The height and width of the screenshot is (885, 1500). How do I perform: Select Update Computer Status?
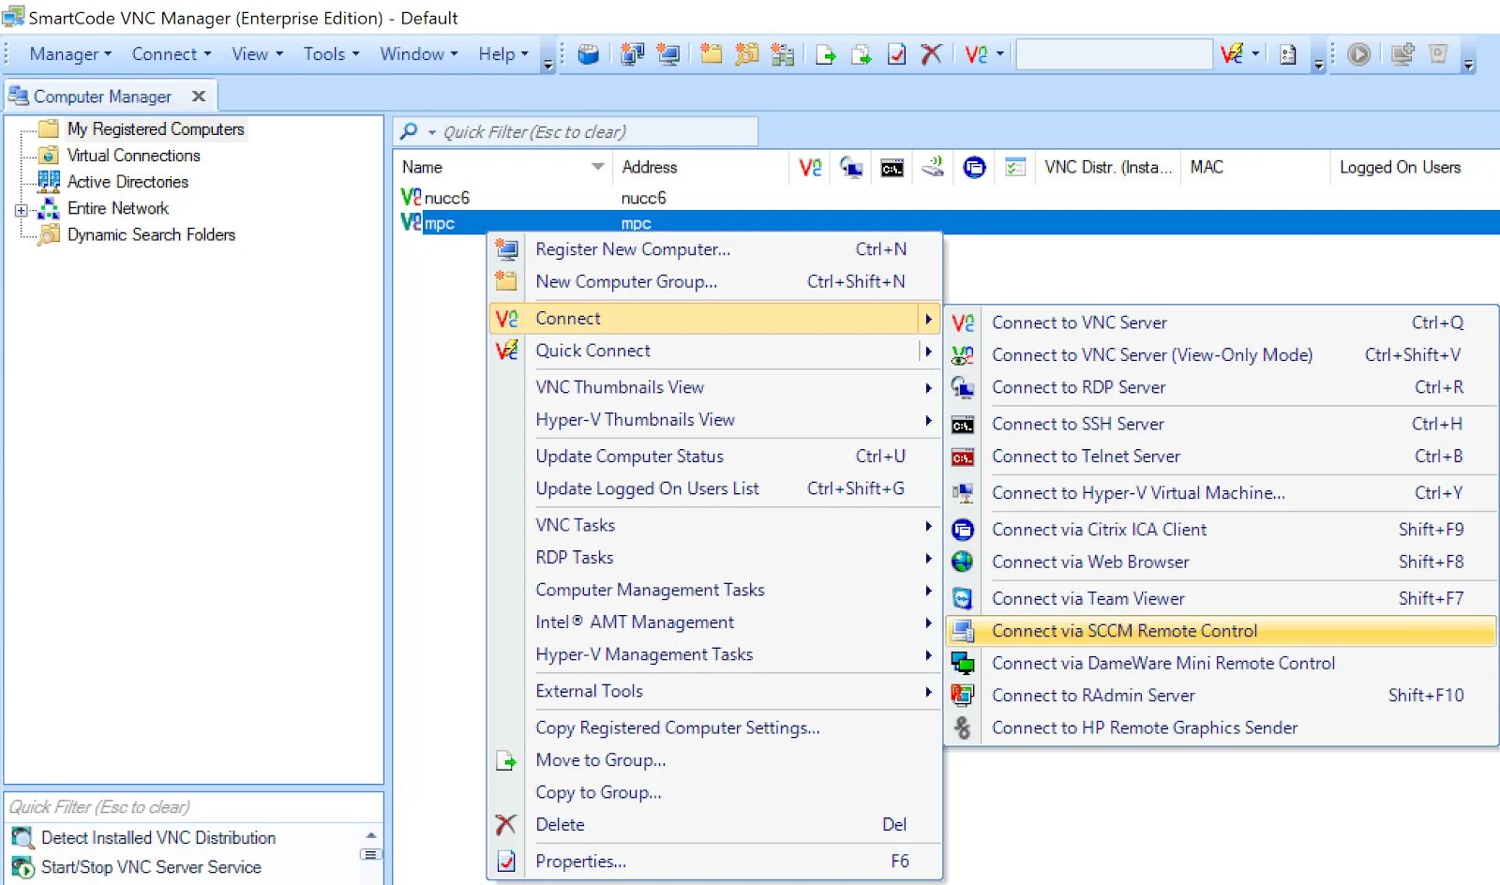point(714,457)
